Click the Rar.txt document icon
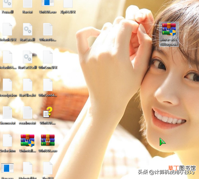The height and width of the screenshot is (179, 199). (x=28, y=3)
